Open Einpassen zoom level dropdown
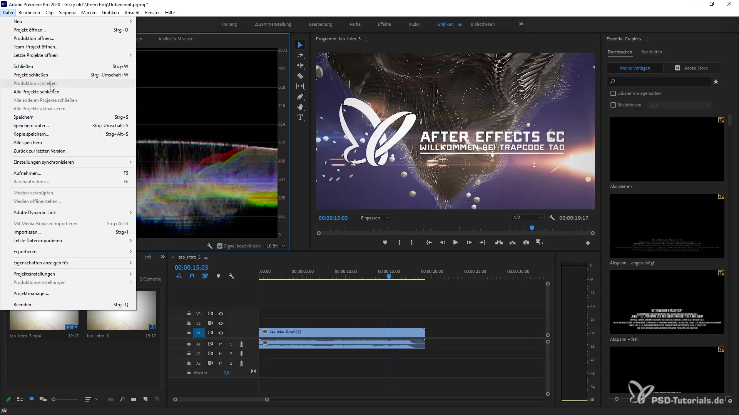 click(375, 218)
